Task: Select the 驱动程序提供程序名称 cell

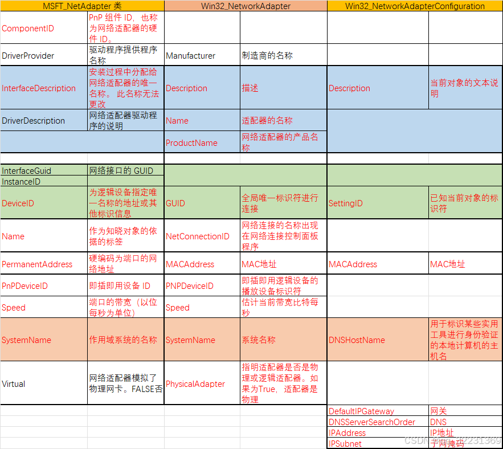Action: point(126,55)
